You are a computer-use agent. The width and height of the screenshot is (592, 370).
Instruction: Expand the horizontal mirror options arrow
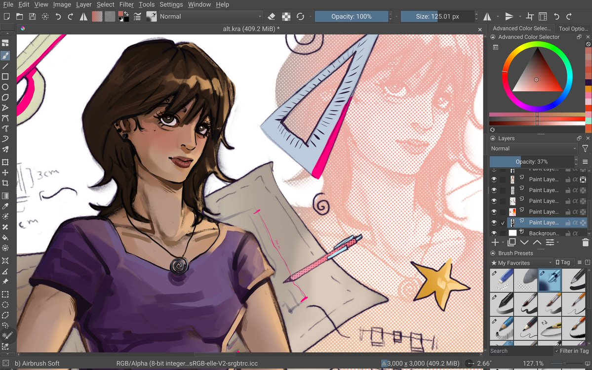tap(498, 17)
